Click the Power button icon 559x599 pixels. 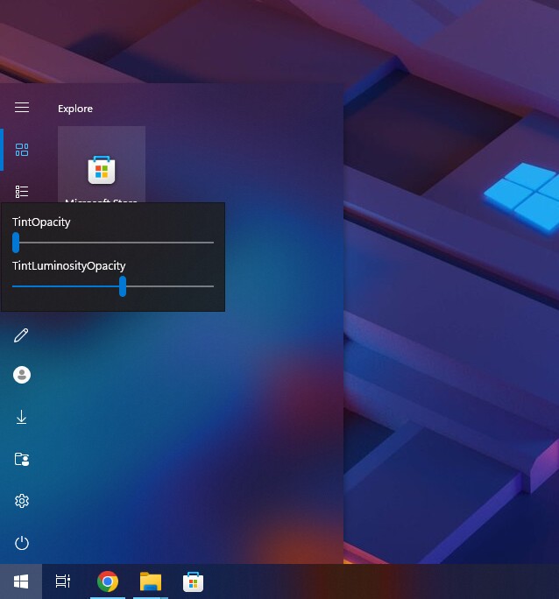[x=22, y=543]
